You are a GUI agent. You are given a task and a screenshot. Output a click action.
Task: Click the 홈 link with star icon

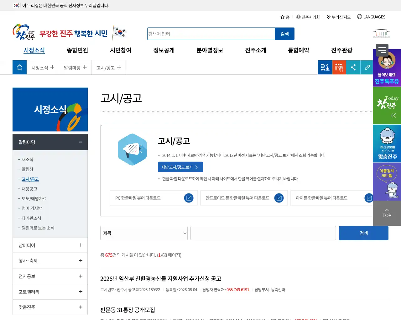[285, 17]
